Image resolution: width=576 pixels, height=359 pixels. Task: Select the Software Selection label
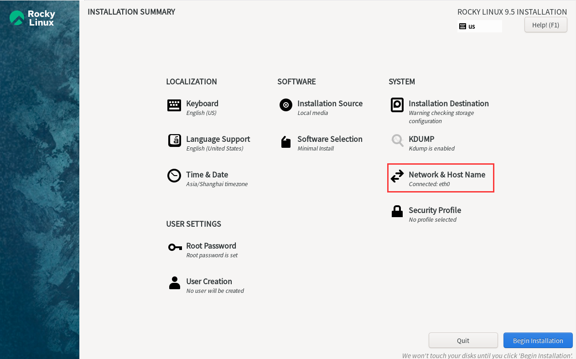(330, 139)
